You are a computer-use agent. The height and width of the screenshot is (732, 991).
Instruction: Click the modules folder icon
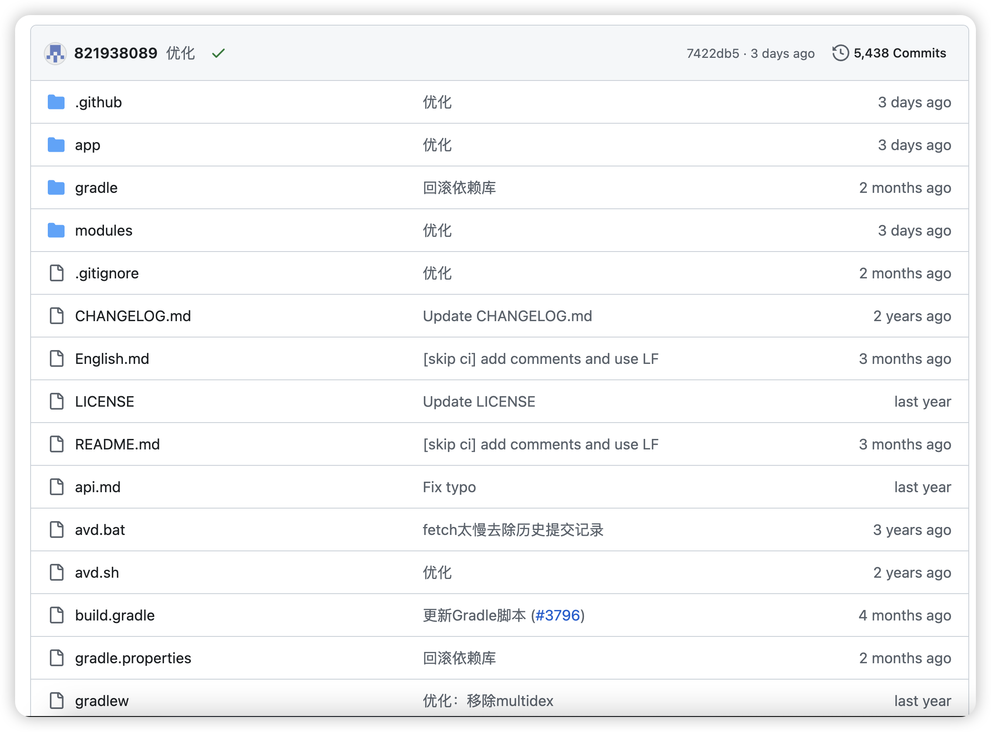click(x=56, y=231)
